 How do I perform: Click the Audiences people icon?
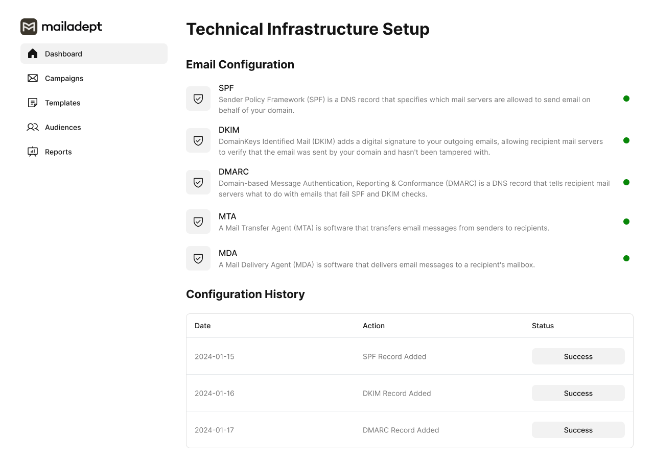coord(33,127)
